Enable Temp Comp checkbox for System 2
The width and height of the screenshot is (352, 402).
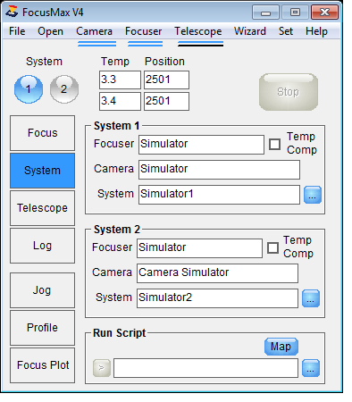(x=272, y=247)
